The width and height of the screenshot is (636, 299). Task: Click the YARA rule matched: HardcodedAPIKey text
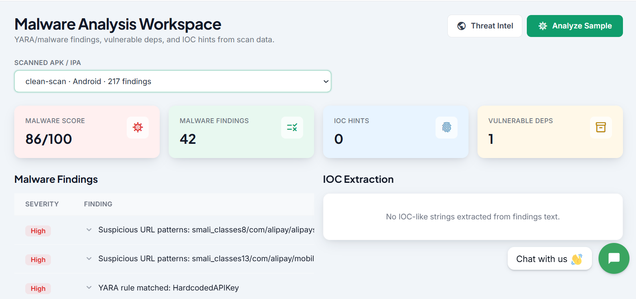(x=169, y=288)
